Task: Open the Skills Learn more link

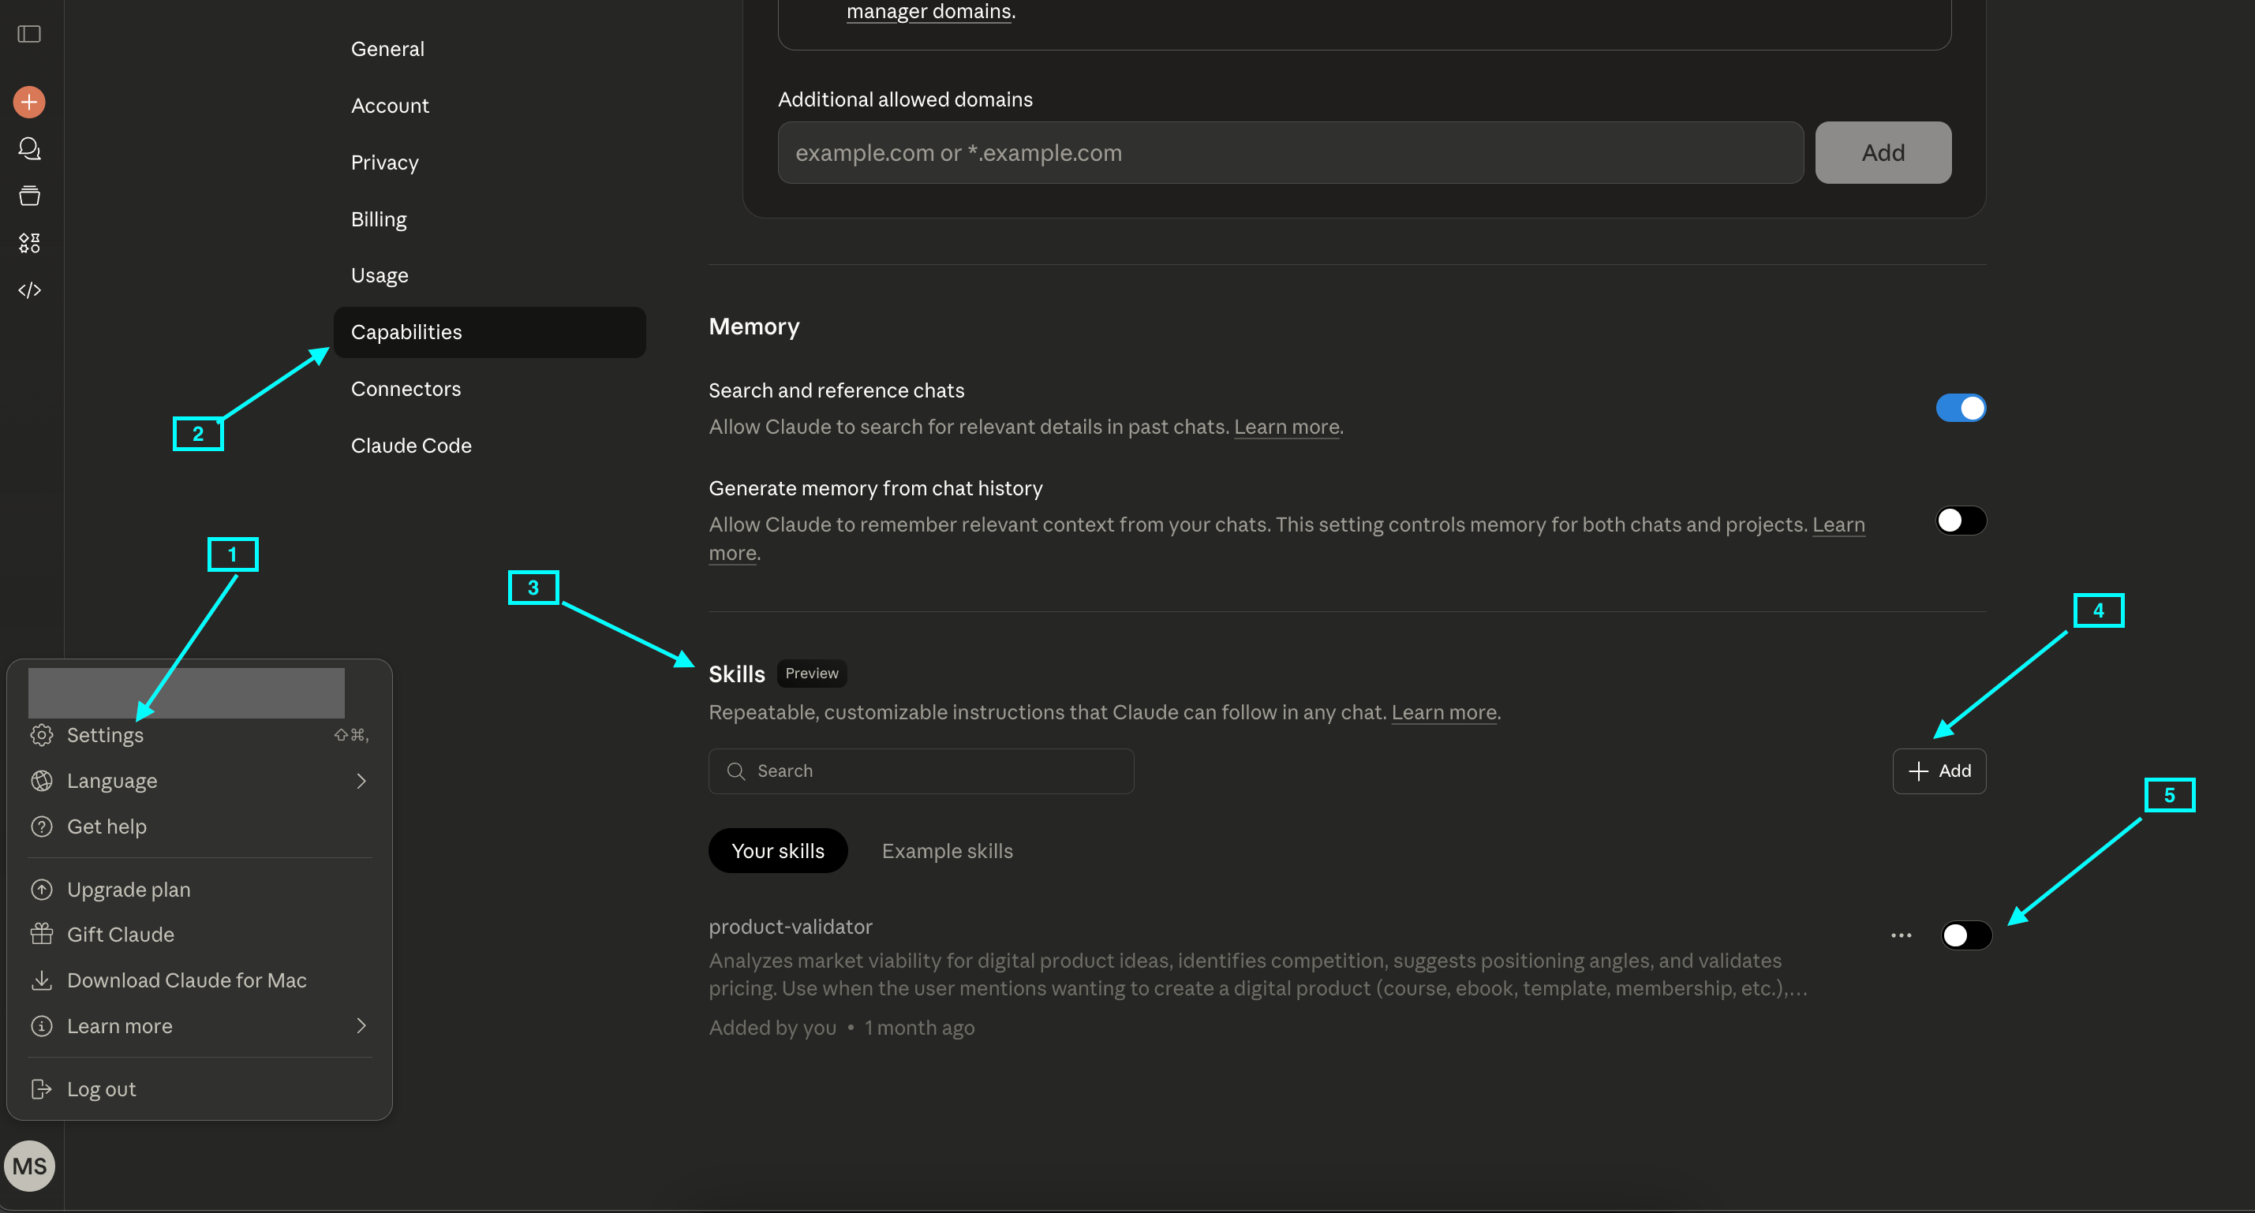Action: coord(1444,712)
